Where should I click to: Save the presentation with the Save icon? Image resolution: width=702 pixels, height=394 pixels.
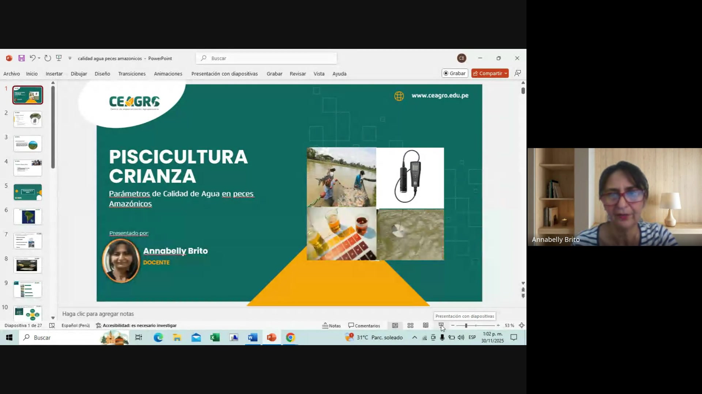pyautogui.click(x=21, y=58)
